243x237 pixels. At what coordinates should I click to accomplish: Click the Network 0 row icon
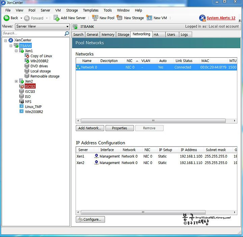tap(78, 67)
